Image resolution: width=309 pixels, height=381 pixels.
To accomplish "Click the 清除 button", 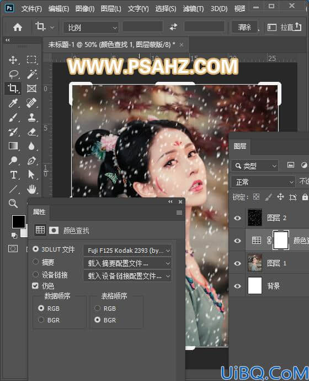I will coord(244,27).
